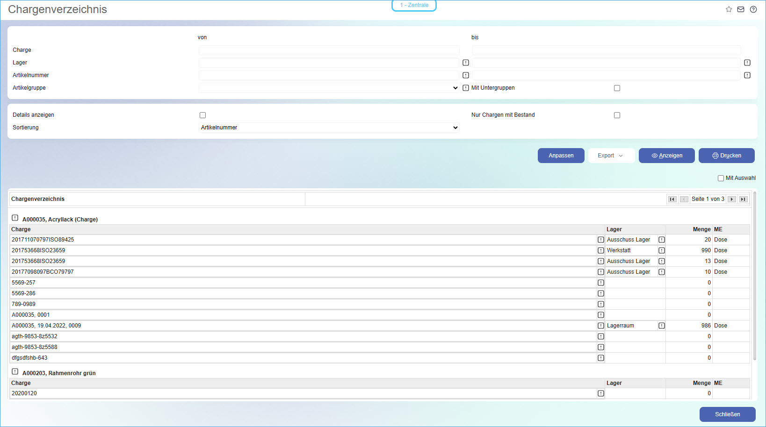
Task: Go to the next report page
Action: [732, 199]
